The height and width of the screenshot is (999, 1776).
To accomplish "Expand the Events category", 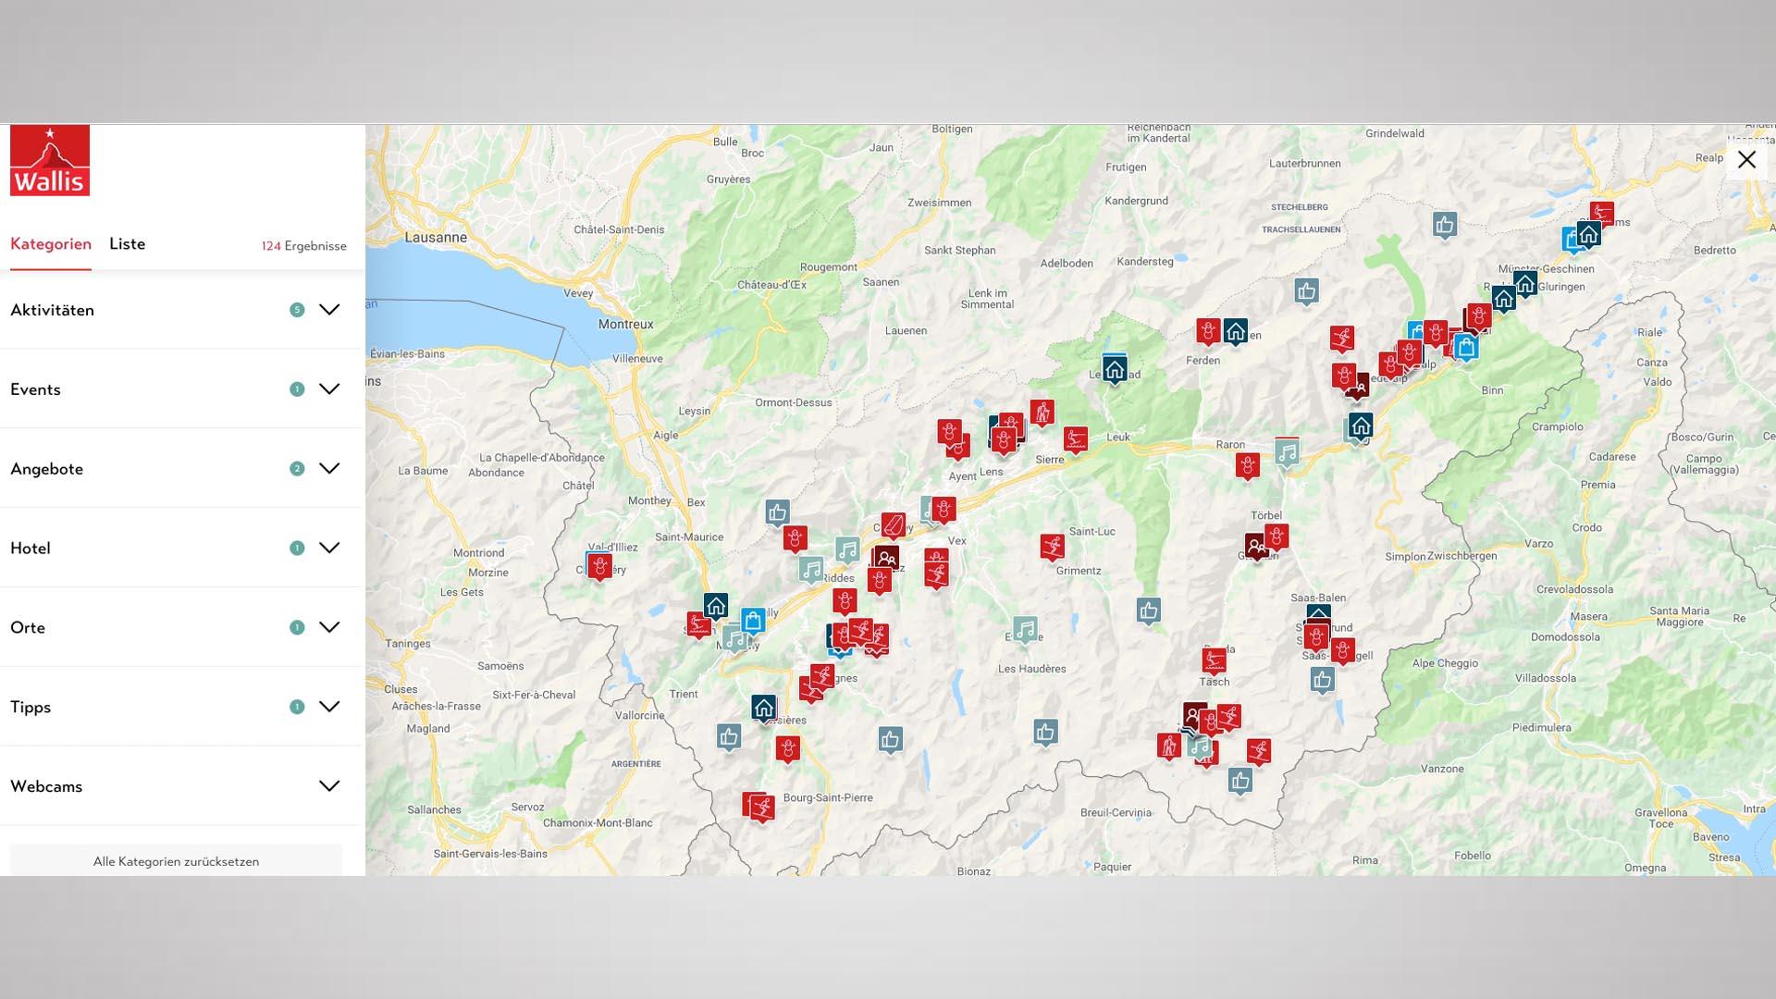I will click(x=328, y=389).
